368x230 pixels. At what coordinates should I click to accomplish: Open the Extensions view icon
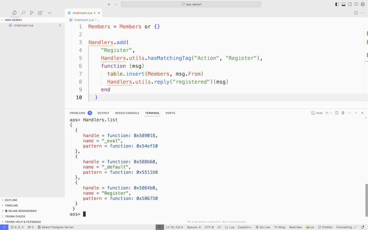point(40,13)
